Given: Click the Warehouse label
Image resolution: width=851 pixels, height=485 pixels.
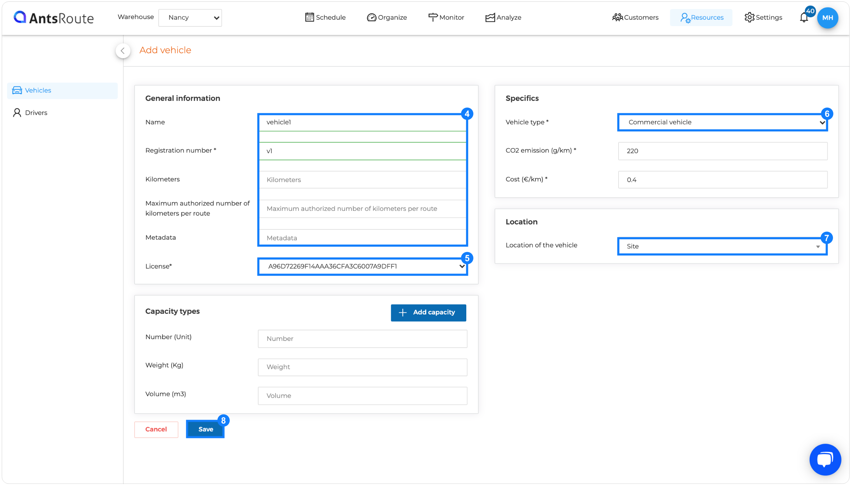Looking at the screenshot, I should [x=136, y=17].
